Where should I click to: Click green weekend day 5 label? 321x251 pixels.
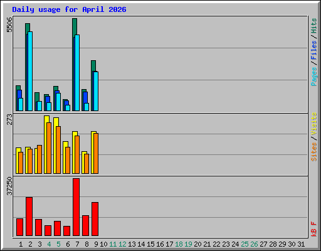(x=58, y=244)
